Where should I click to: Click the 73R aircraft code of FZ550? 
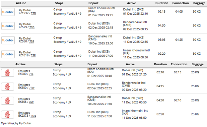coord(32,41)
